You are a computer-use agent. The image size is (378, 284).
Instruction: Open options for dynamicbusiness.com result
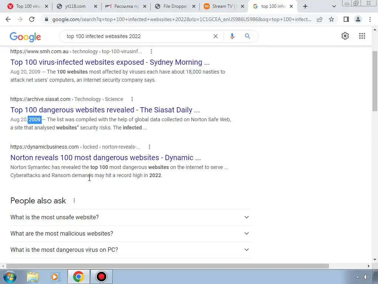[x=150, y=147]
